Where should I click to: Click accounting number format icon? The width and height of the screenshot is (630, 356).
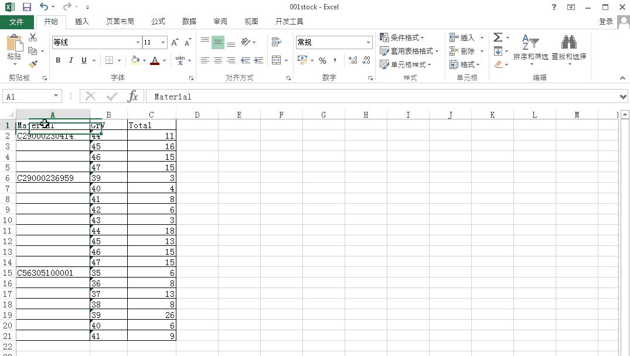[302, 60]
